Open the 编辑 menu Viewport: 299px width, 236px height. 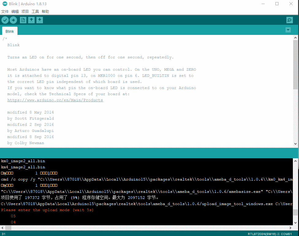[x=15, y=11]
